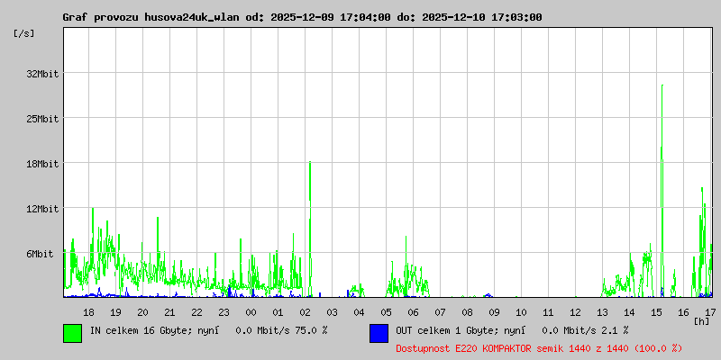The image size is (721, 360).
Task: Click the hour label '11' on x-axis
Action: pyautogui.click(x=548, y=312)
